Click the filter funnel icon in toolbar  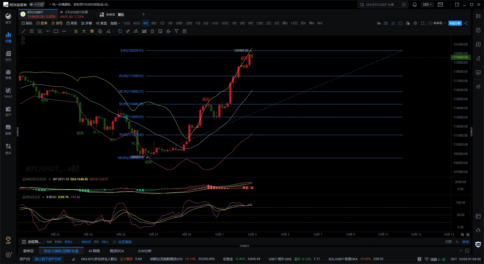point(176,31)
